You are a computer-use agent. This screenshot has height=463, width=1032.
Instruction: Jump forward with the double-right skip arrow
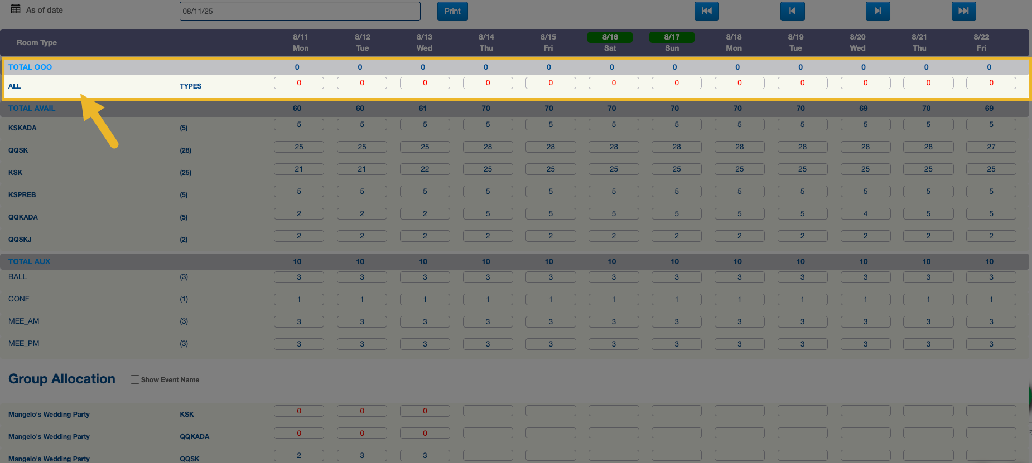tap(963, 11)
